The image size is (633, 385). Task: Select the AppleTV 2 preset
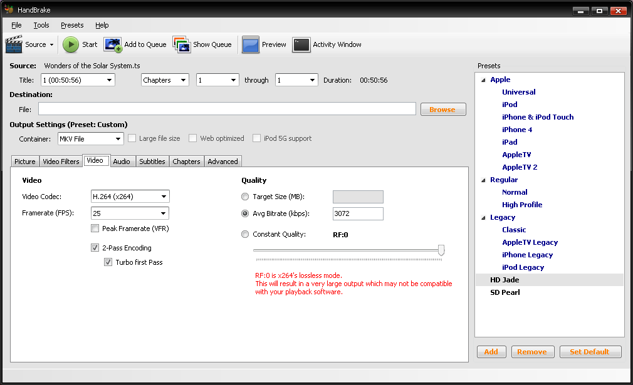click(520, 167)
